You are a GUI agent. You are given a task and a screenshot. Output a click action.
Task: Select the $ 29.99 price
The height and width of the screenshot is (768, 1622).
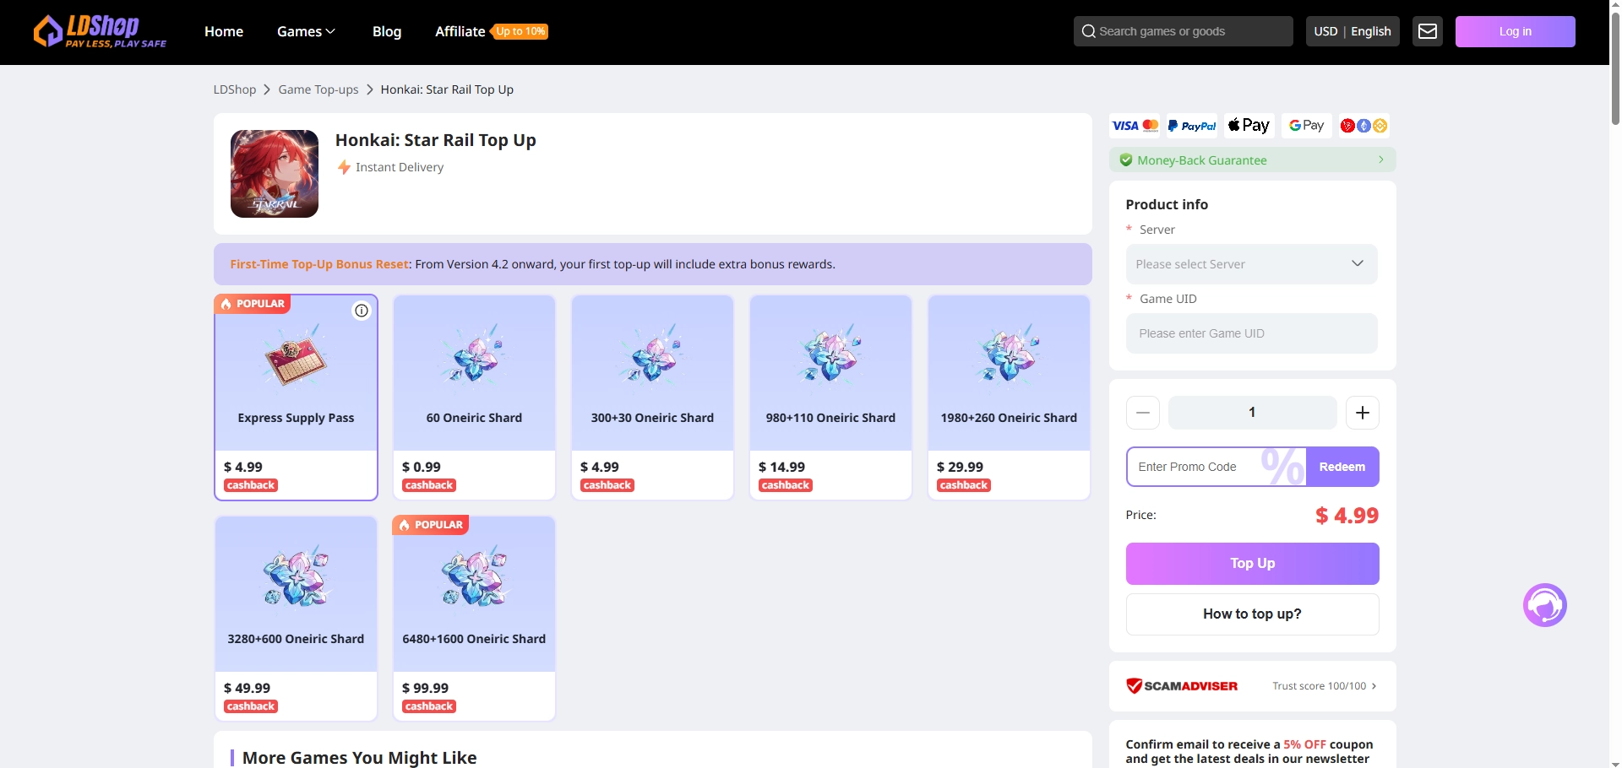961,467
